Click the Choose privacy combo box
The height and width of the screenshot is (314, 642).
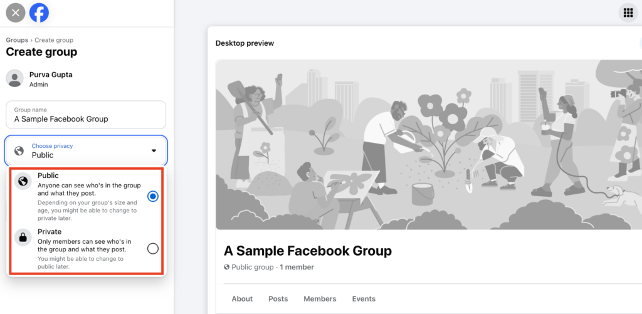coord(86,151)
